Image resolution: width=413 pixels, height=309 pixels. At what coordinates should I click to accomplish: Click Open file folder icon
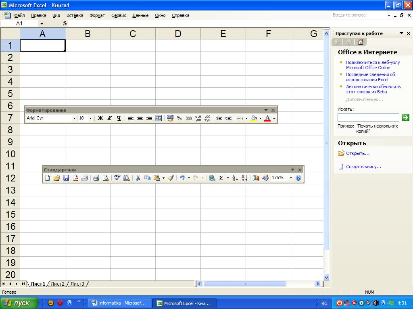[56, 178]
